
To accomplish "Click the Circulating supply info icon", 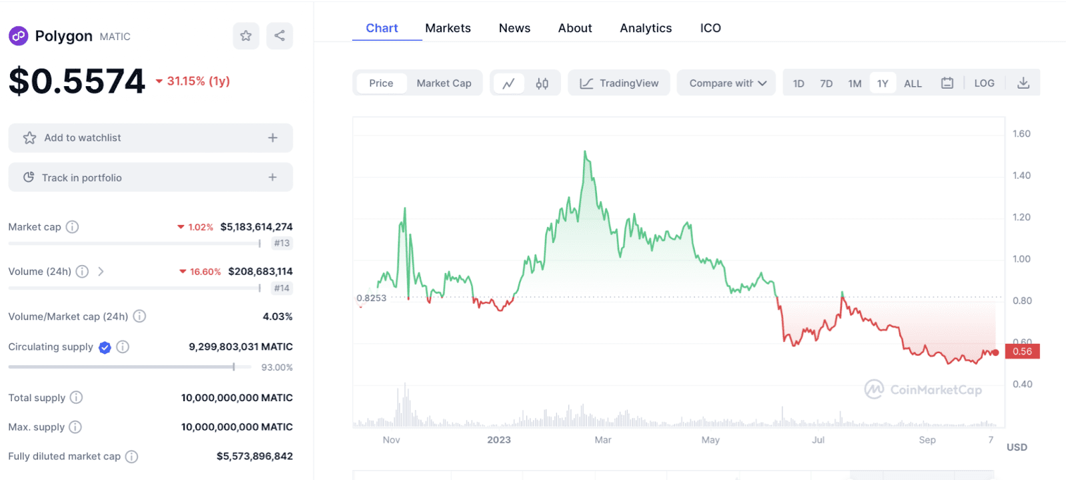I will click(x=123, y=346).
